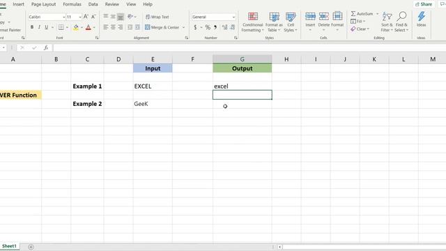The image size is (446, 251).
Task: Expand the borders dropdown arrow
Action: pos(67,28)
